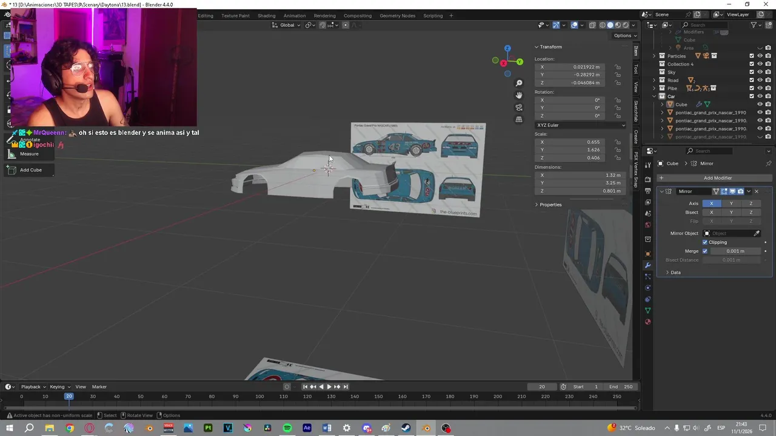Image resolution: width=776 pixels, height=436 pixels.
Task: Open the Object properties tab icon
Action: [647, 254]
